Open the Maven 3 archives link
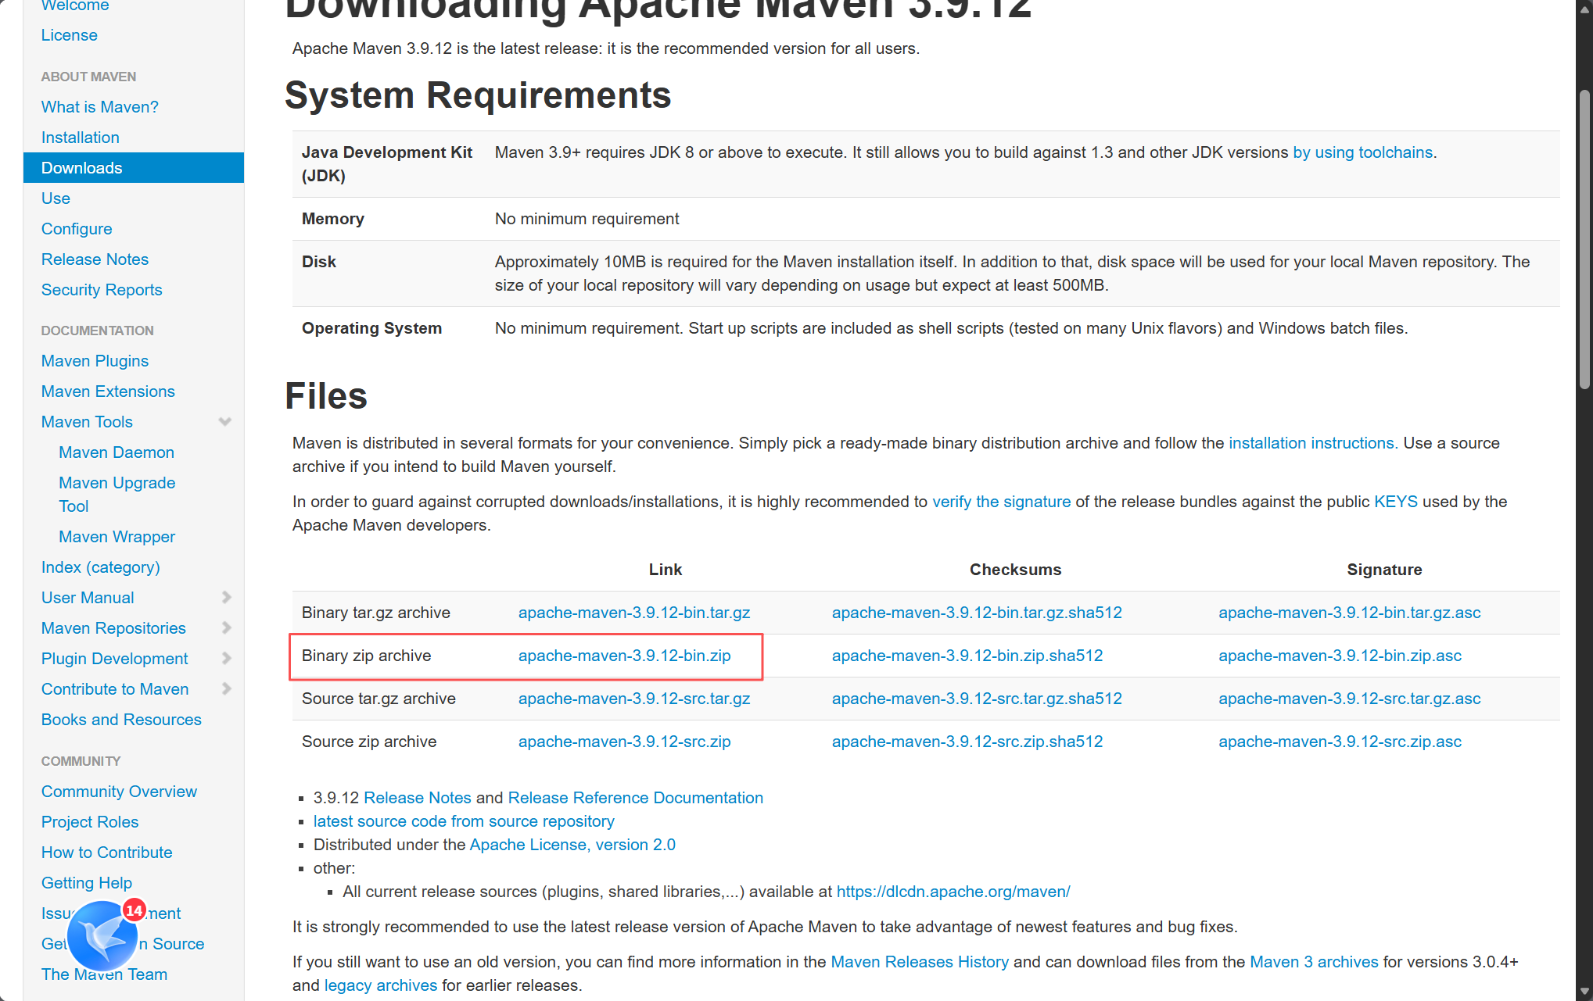The image size is (1593, 1001). (1314, 962)
